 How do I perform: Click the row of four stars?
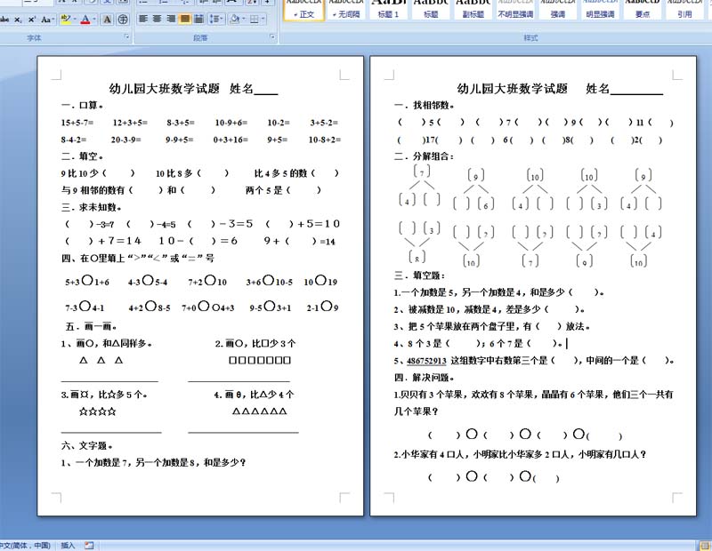98,411
